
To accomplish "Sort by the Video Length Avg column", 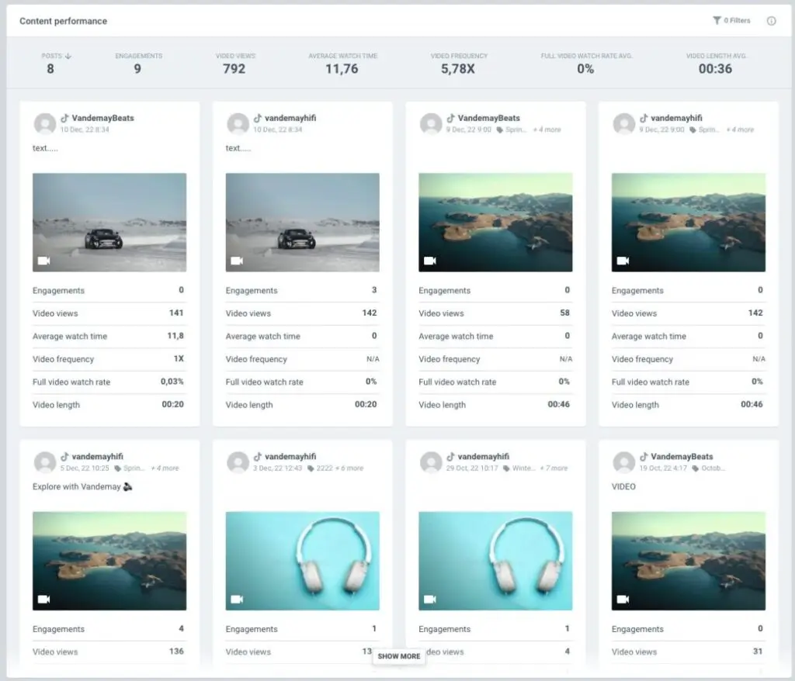I will coord(716,56).
